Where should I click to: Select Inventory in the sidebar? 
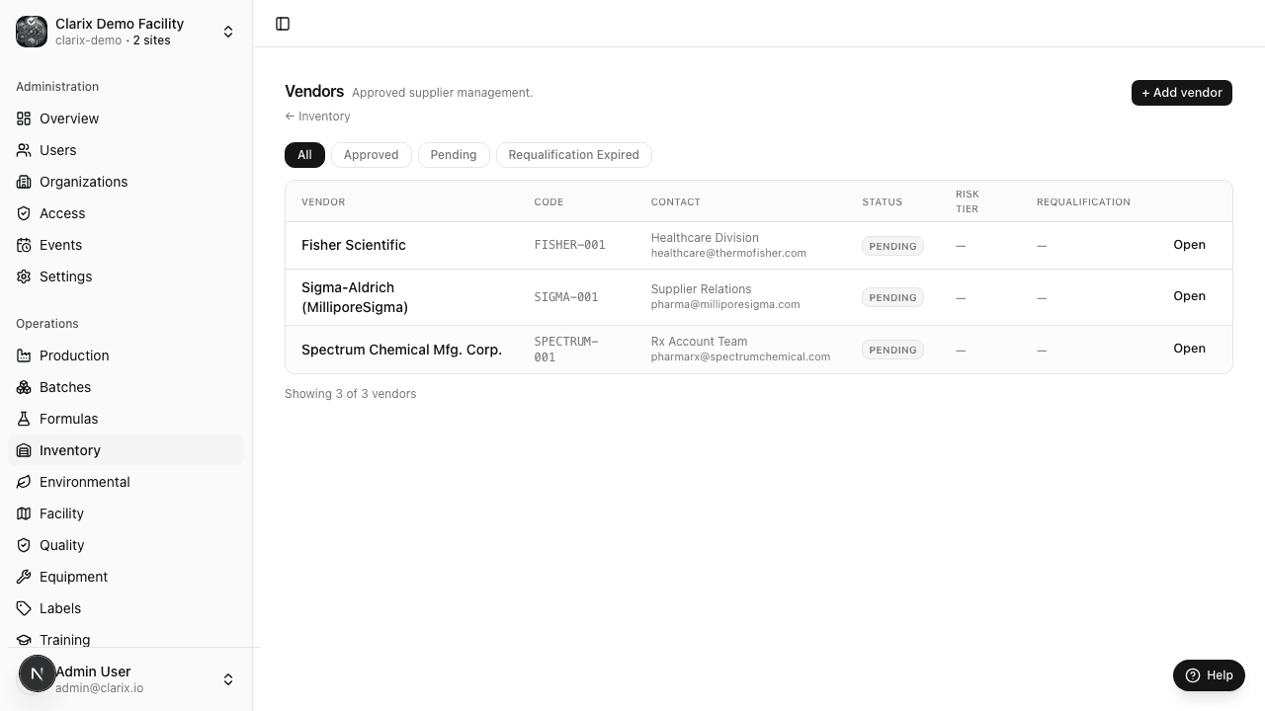pos(126,450)
